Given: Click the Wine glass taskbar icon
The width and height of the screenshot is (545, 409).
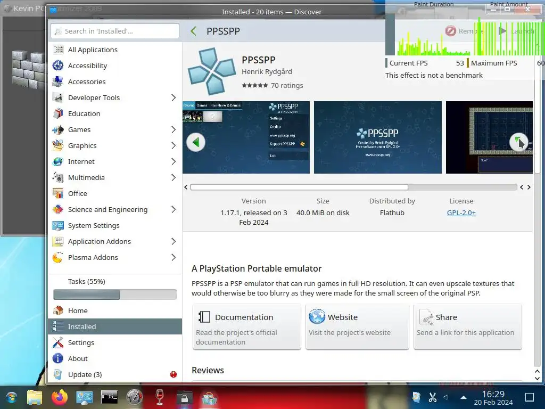Looking at the screenshot, I should click(160, 397).
